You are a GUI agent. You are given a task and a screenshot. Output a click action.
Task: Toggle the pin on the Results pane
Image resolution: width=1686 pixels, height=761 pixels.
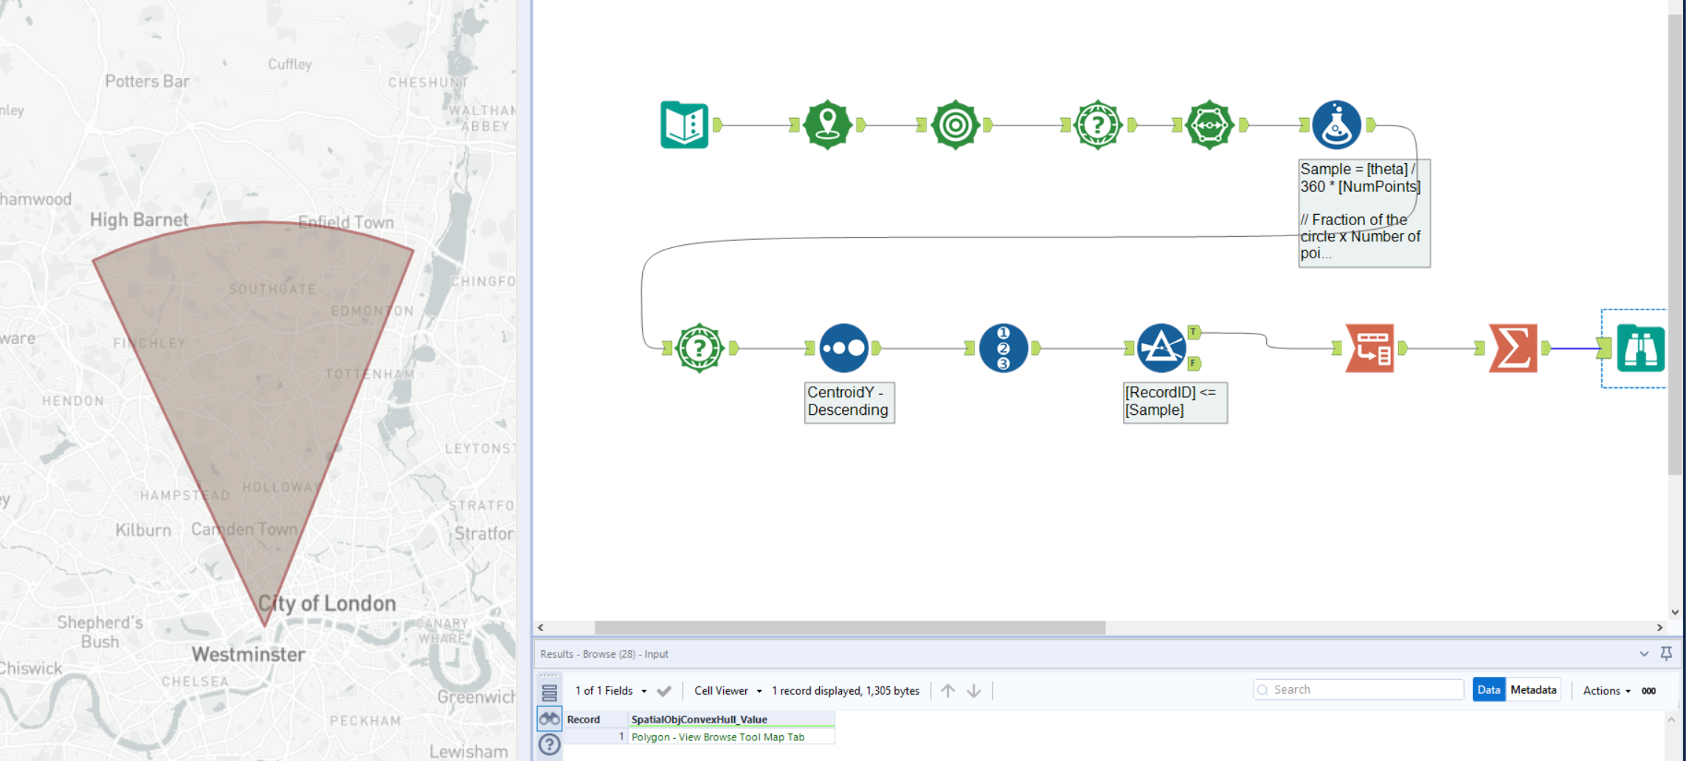1666,654
